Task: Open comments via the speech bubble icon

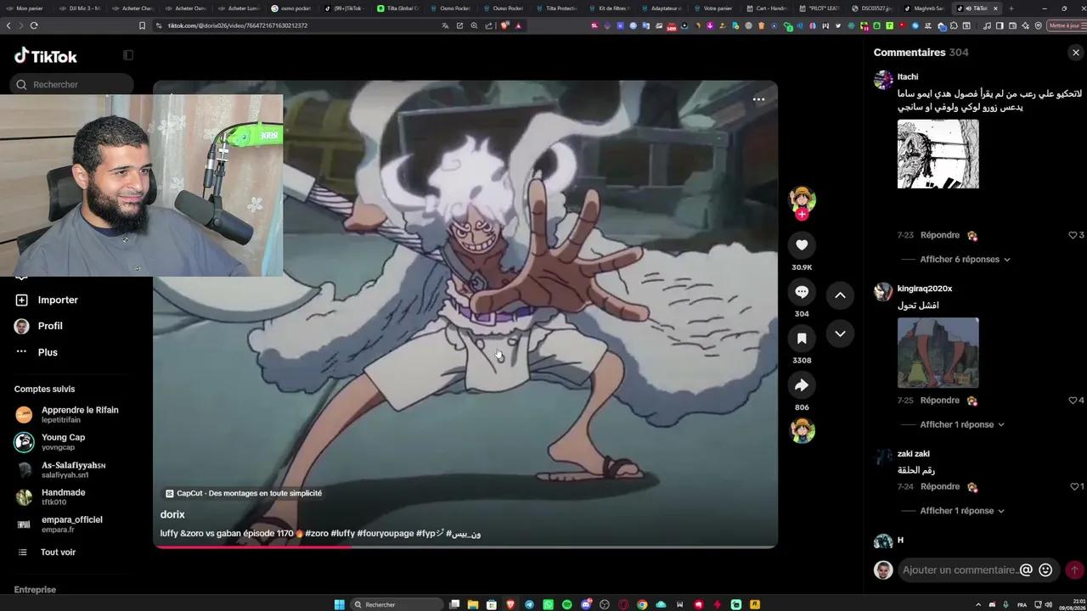Action: (802, 292)
